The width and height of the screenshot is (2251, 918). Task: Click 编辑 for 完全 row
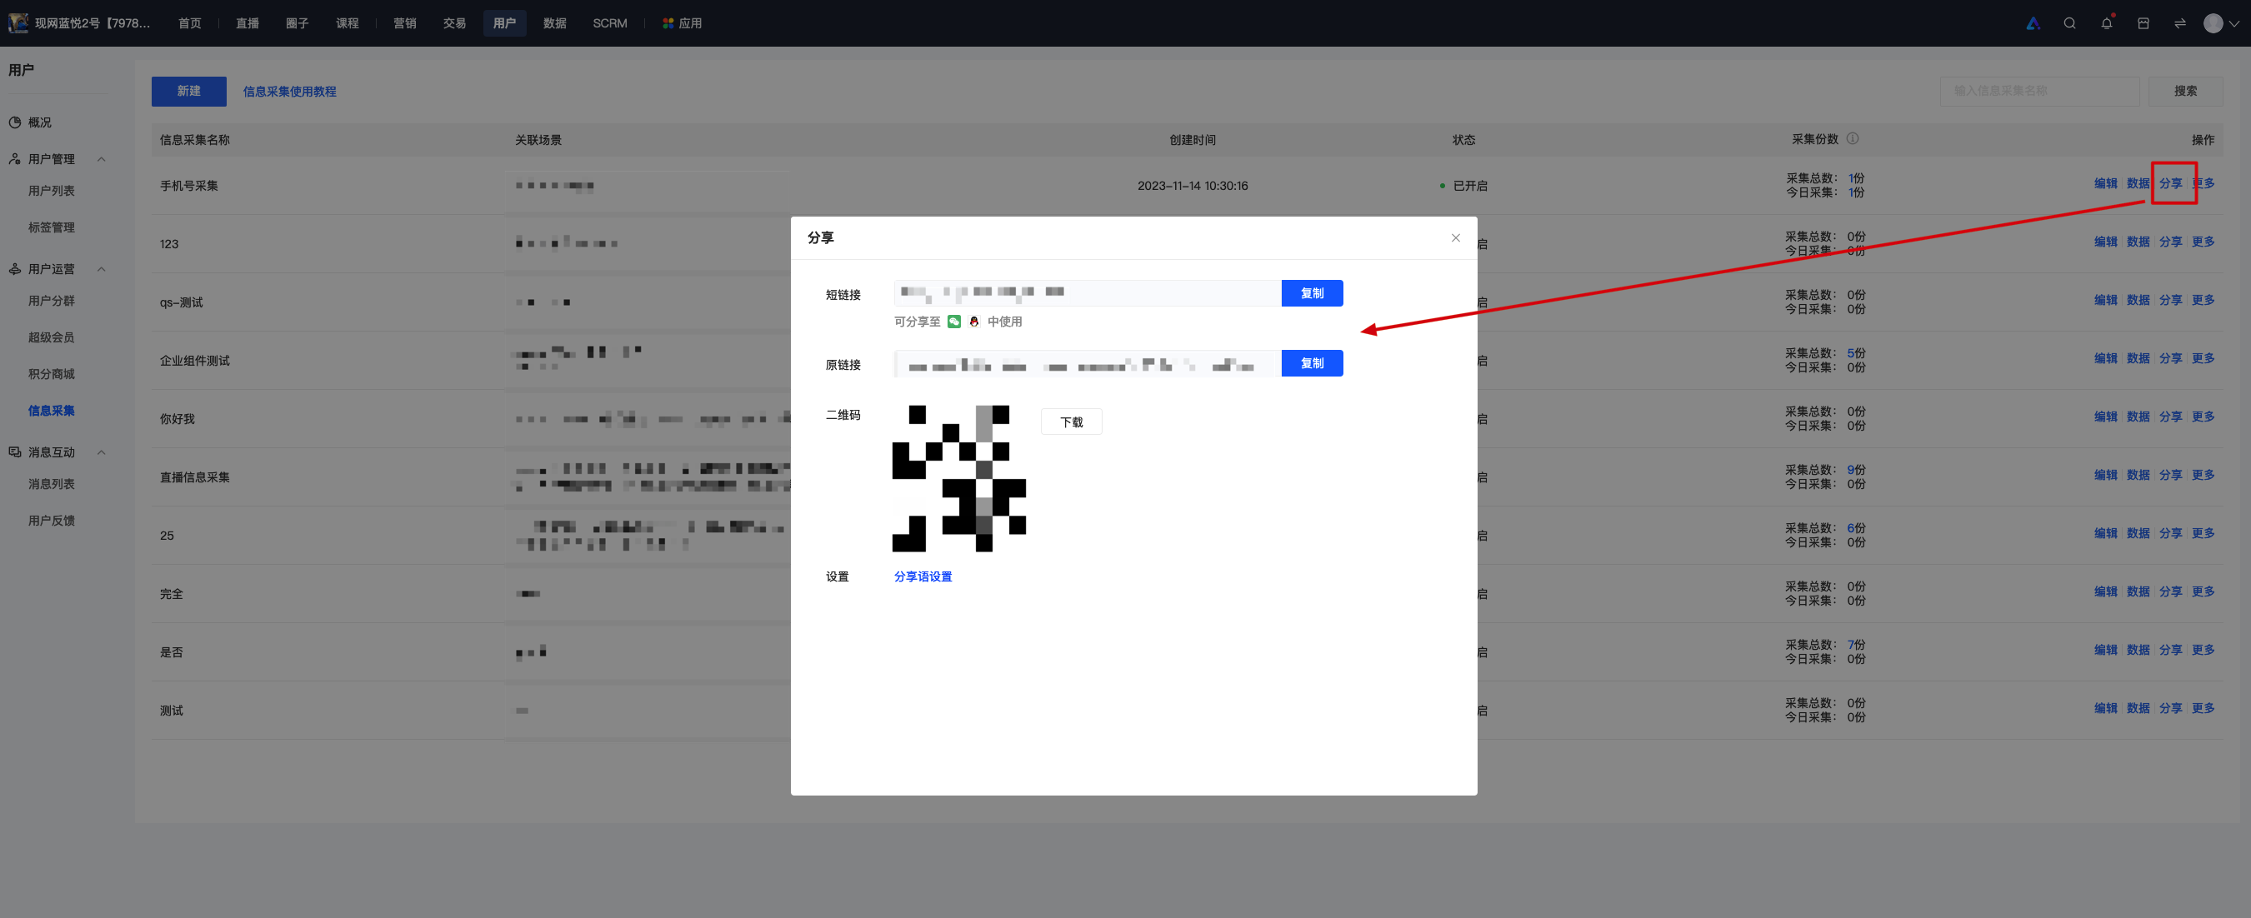click(2105, 592)
